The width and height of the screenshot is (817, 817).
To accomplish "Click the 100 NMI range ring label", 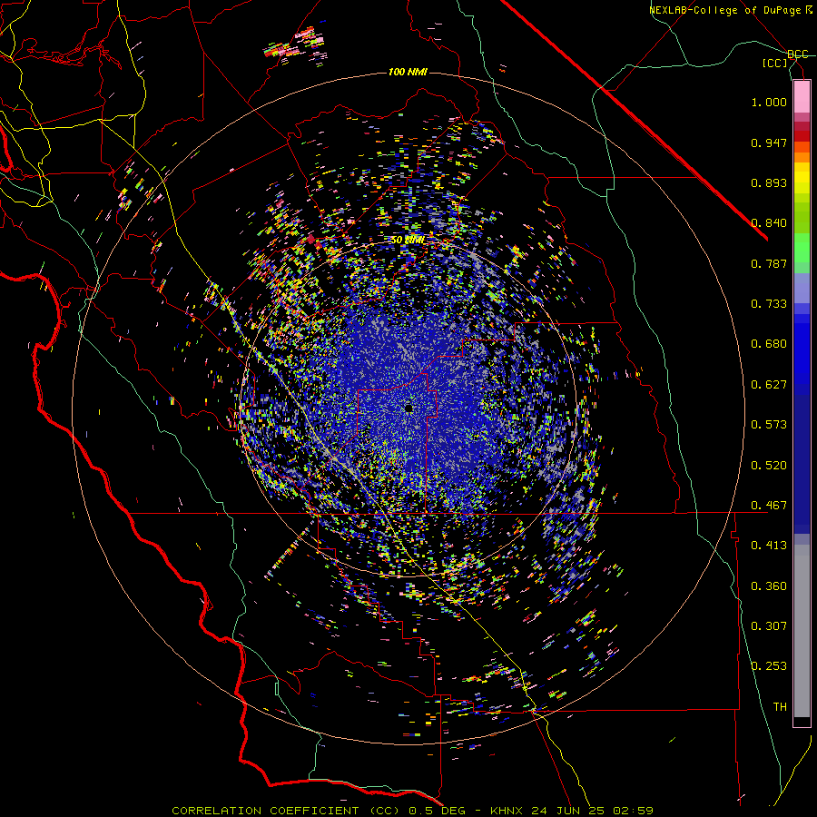I will pyautogui.click(x=408, y=72).
